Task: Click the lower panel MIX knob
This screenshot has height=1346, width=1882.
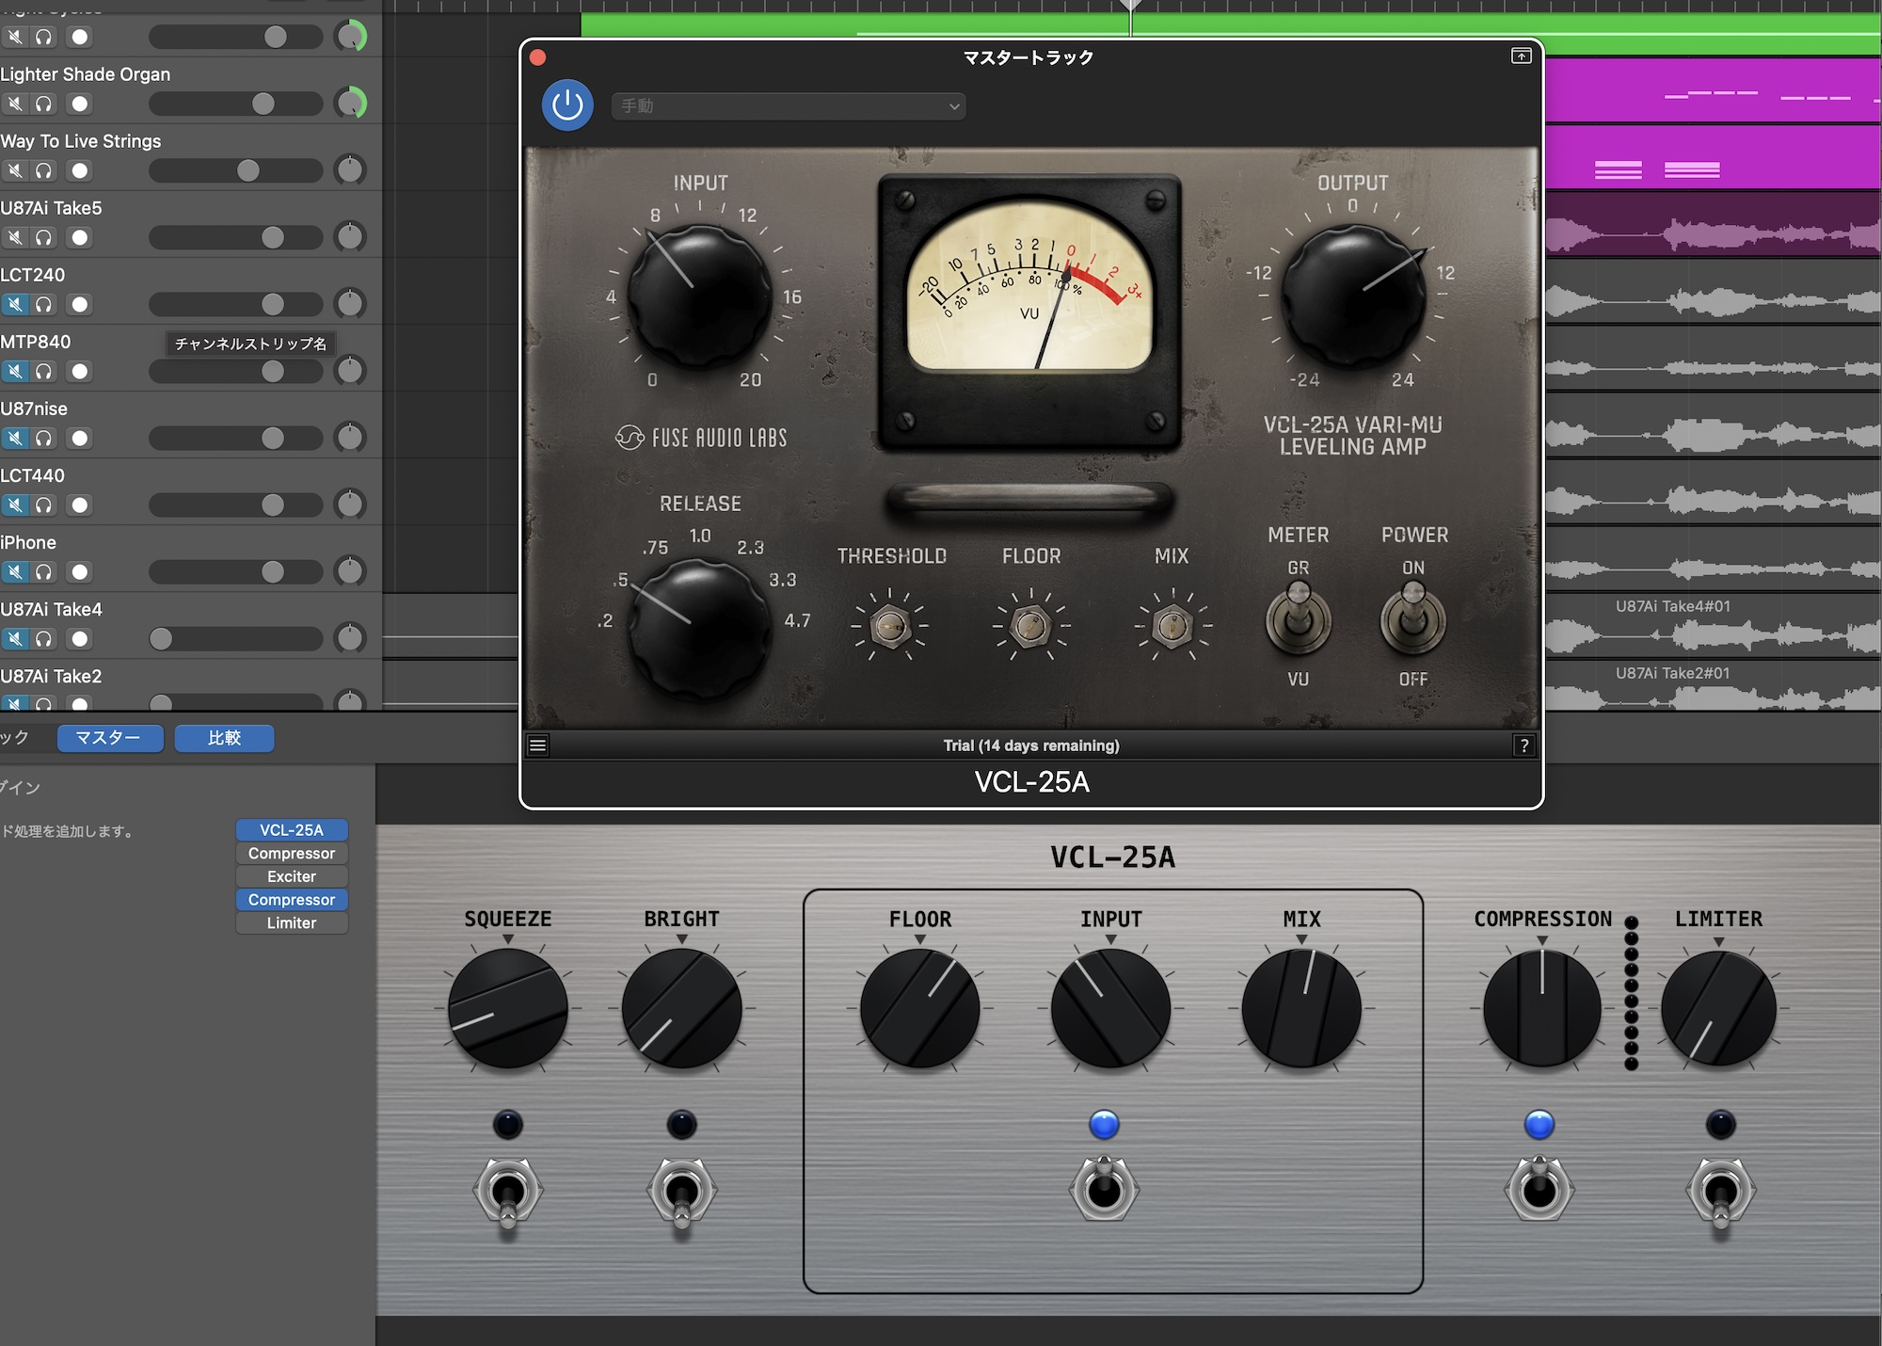Action: point(1301,1008)
